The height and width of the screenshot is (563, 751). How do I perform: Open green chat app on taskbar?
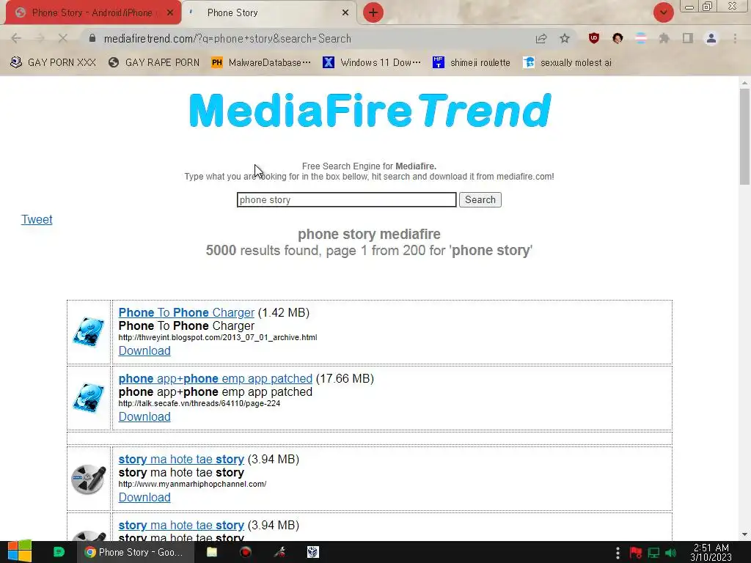point(59,552)
